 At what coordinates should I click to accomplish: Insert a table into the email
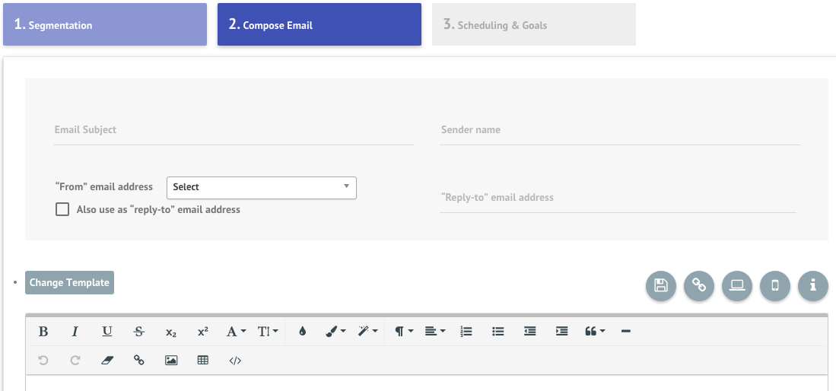click(202, 360)
